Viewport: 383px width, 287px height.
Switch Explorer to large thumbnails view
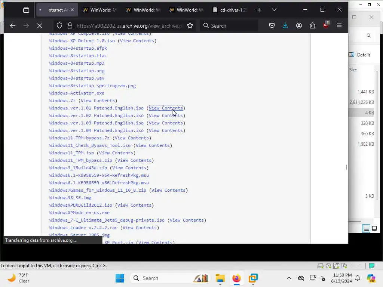[374, 229]
